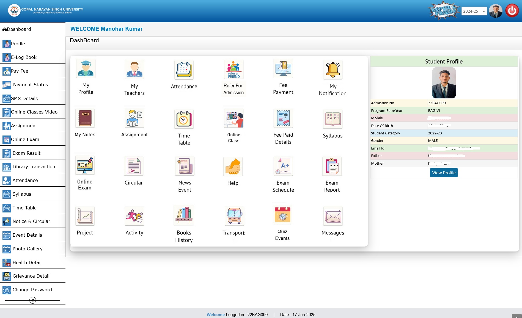The height and width of the screenshot is (318, 522).
Task: Expand the 2024-25 academic year dropdown
Action: point(474,11)
